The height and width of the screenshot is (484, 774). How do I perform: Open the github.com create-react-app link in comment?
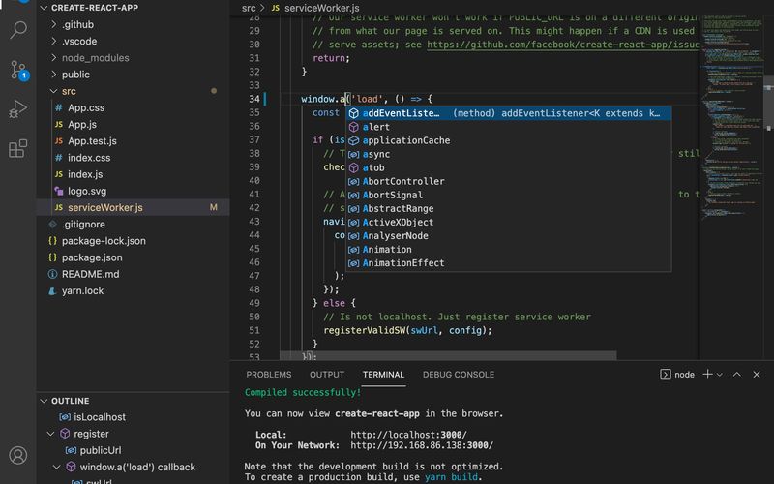pyautogui.click(x=563, y=45)
